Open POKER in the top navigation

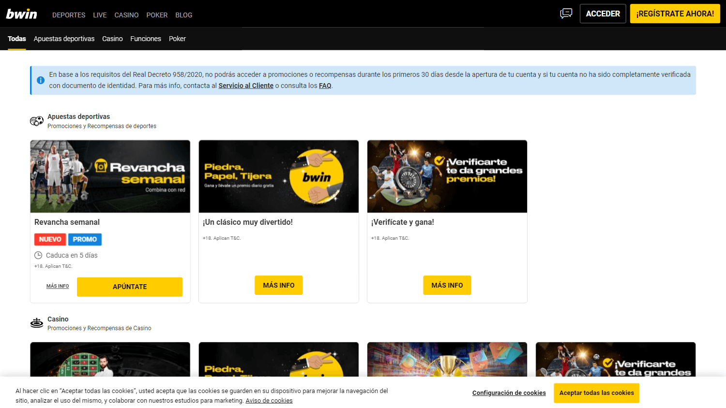point(157,15)
